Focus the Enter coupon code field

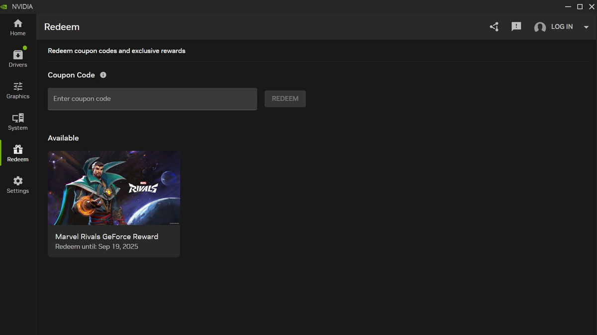pyautogui.click(x=152, y=99)
